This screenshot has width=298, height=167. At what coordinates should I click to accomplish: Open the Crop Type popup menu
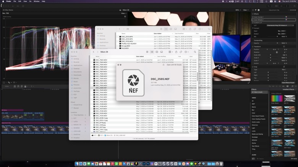pos(283,70)
